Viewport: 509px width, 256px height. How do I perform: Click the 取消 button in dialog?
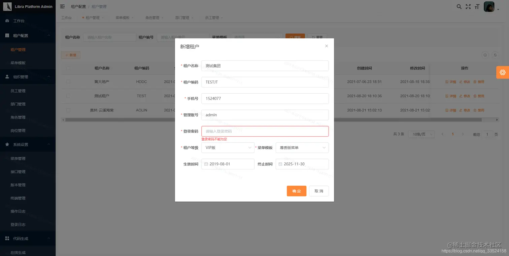point(319,191)
